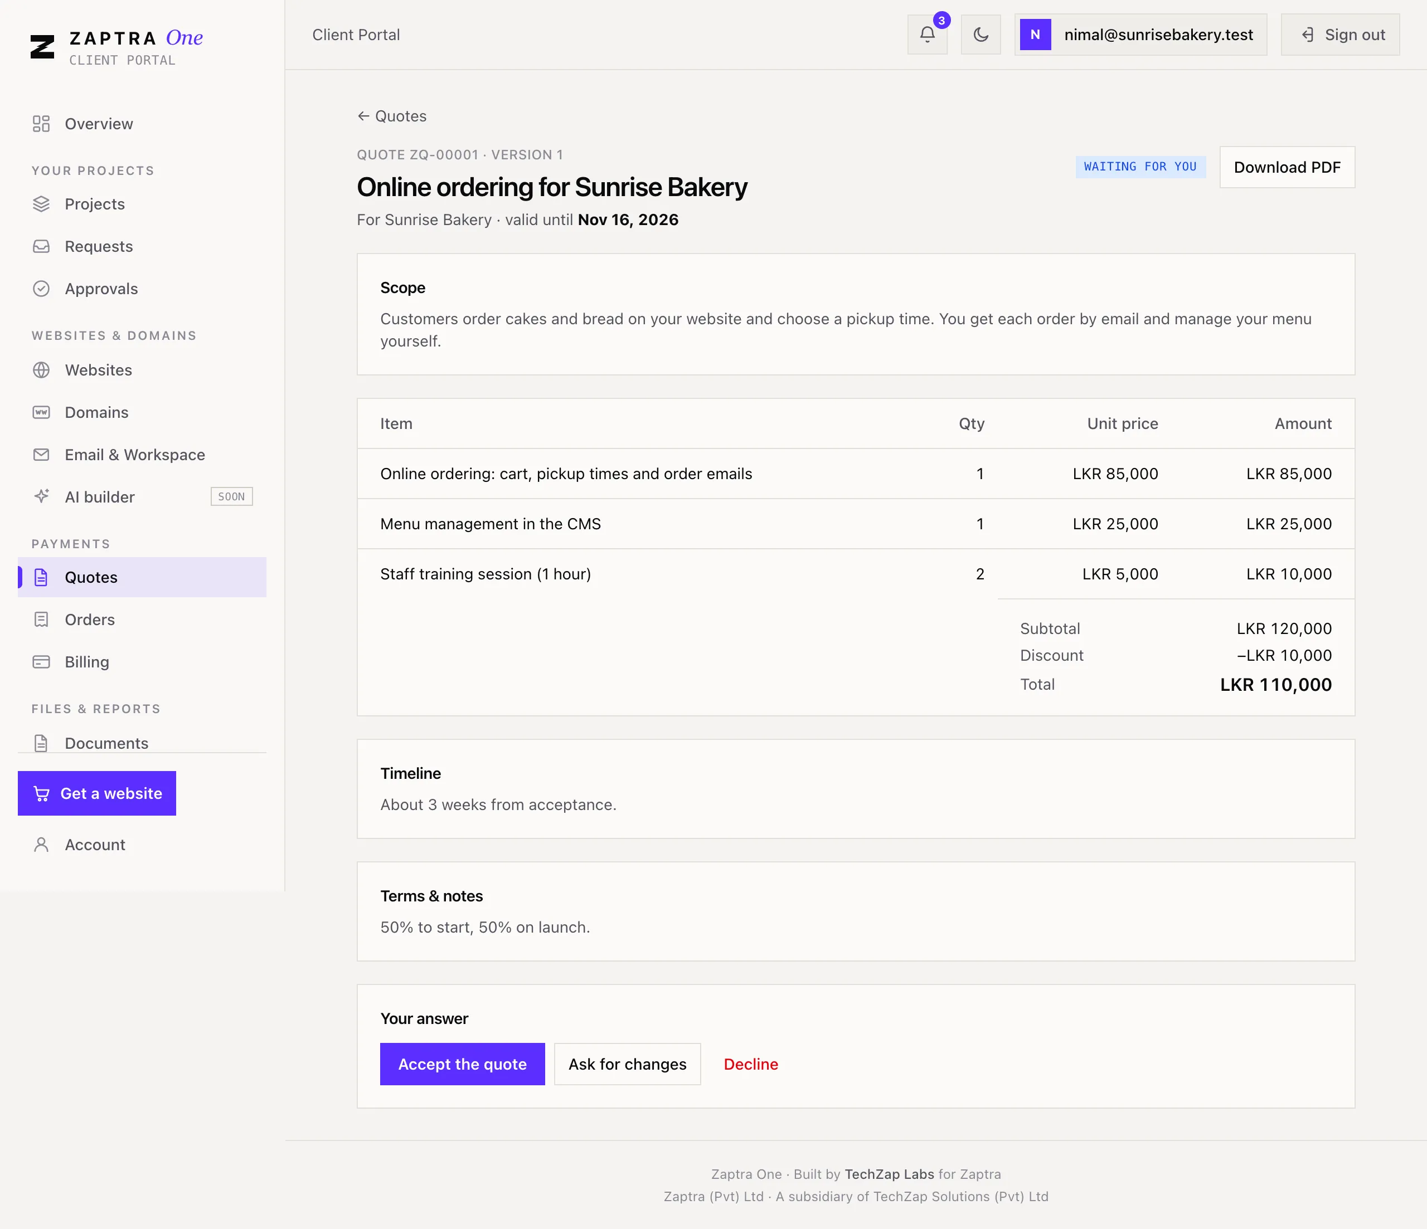Open the Billing section

click(142, 662)
